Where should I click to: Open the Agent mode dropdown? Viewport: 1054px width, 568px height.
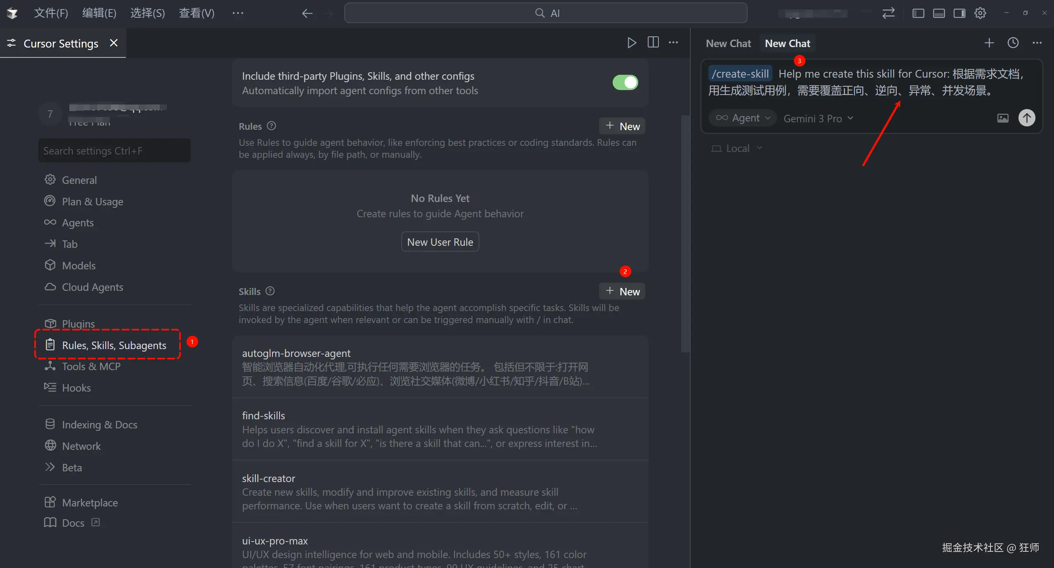(x=743, y=118)
